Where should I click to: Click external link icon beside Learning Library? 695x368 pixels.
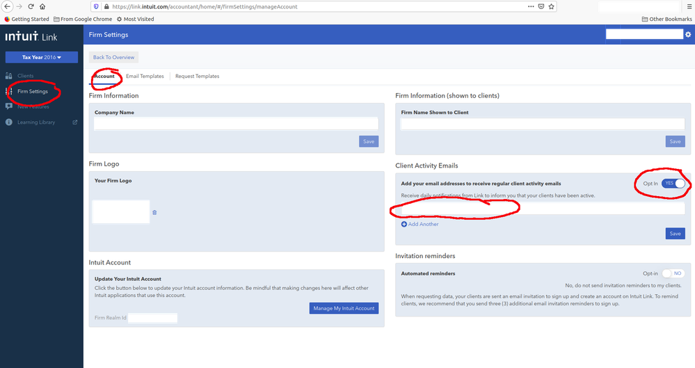pos(75,122)
